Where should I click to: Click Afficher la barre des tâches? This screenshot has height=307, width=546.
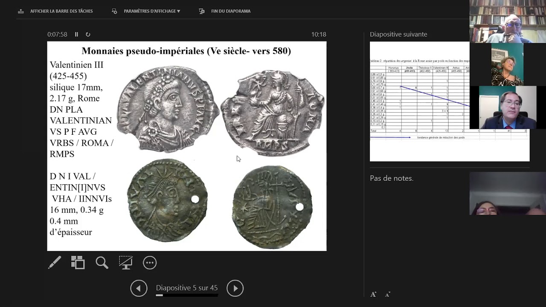point(61,11)
